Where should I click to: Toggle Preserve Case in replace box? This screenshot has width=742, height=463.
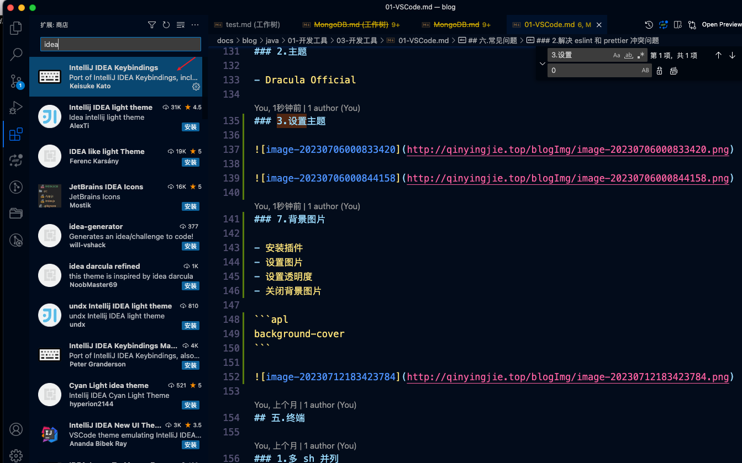645,71
